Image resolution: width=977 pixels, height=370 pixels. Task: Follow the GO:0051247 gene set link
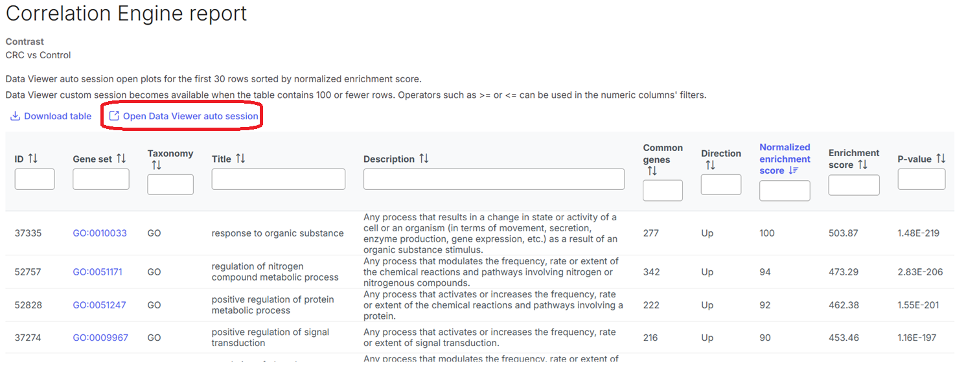[100, 305]
